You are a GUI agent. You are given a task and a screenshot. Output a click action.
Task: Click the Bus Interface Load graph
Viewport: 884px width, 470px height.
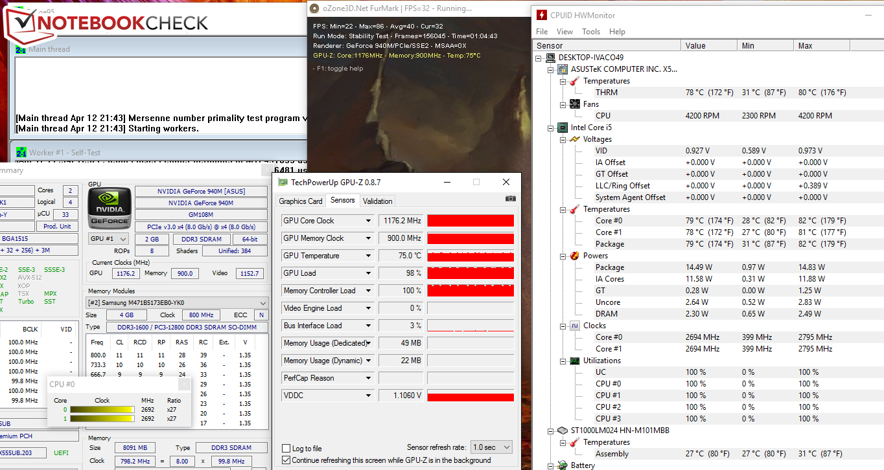click(471, 326)
